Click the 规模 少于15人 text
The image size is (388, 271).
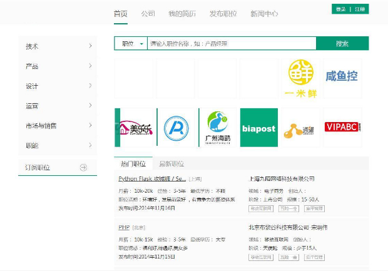299,248
